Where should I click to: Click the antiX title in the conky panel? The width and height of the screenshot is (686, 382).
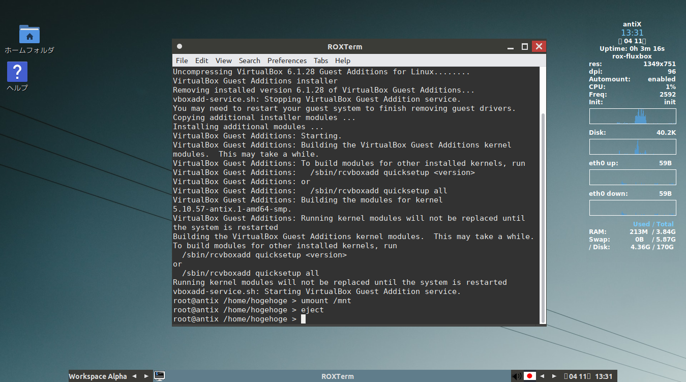(632, 24)
